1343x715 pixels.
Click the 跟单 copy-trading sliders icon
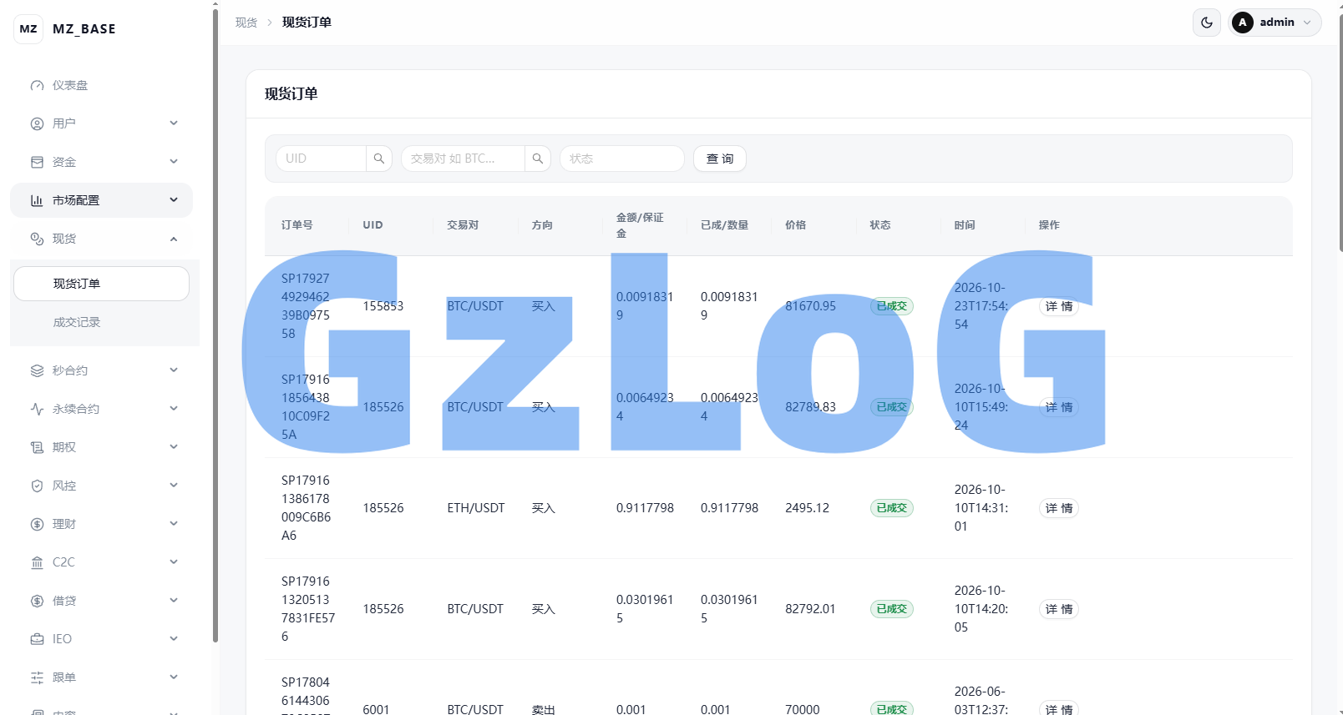tap(37, 677)
